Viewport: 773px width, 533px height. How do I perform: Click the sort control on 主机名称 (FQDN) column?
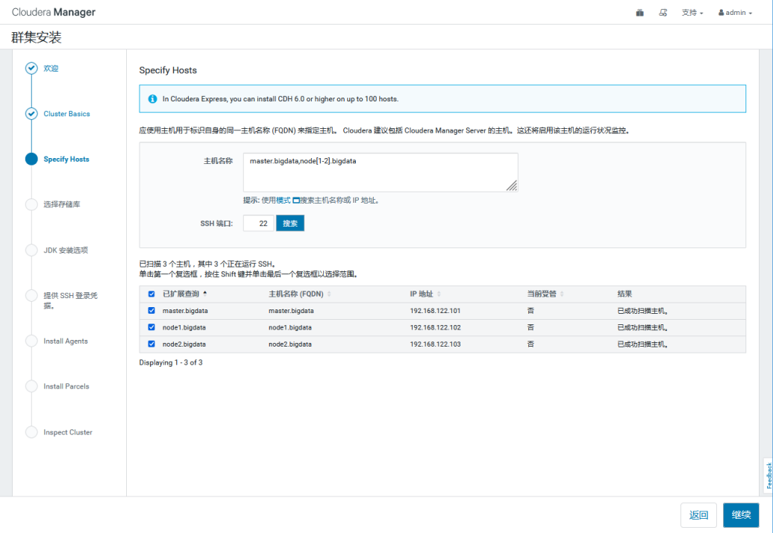tap(331, 294)
